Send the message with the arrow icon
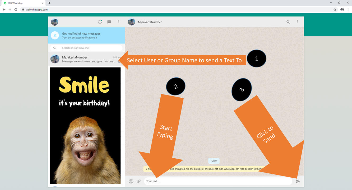 298,181
